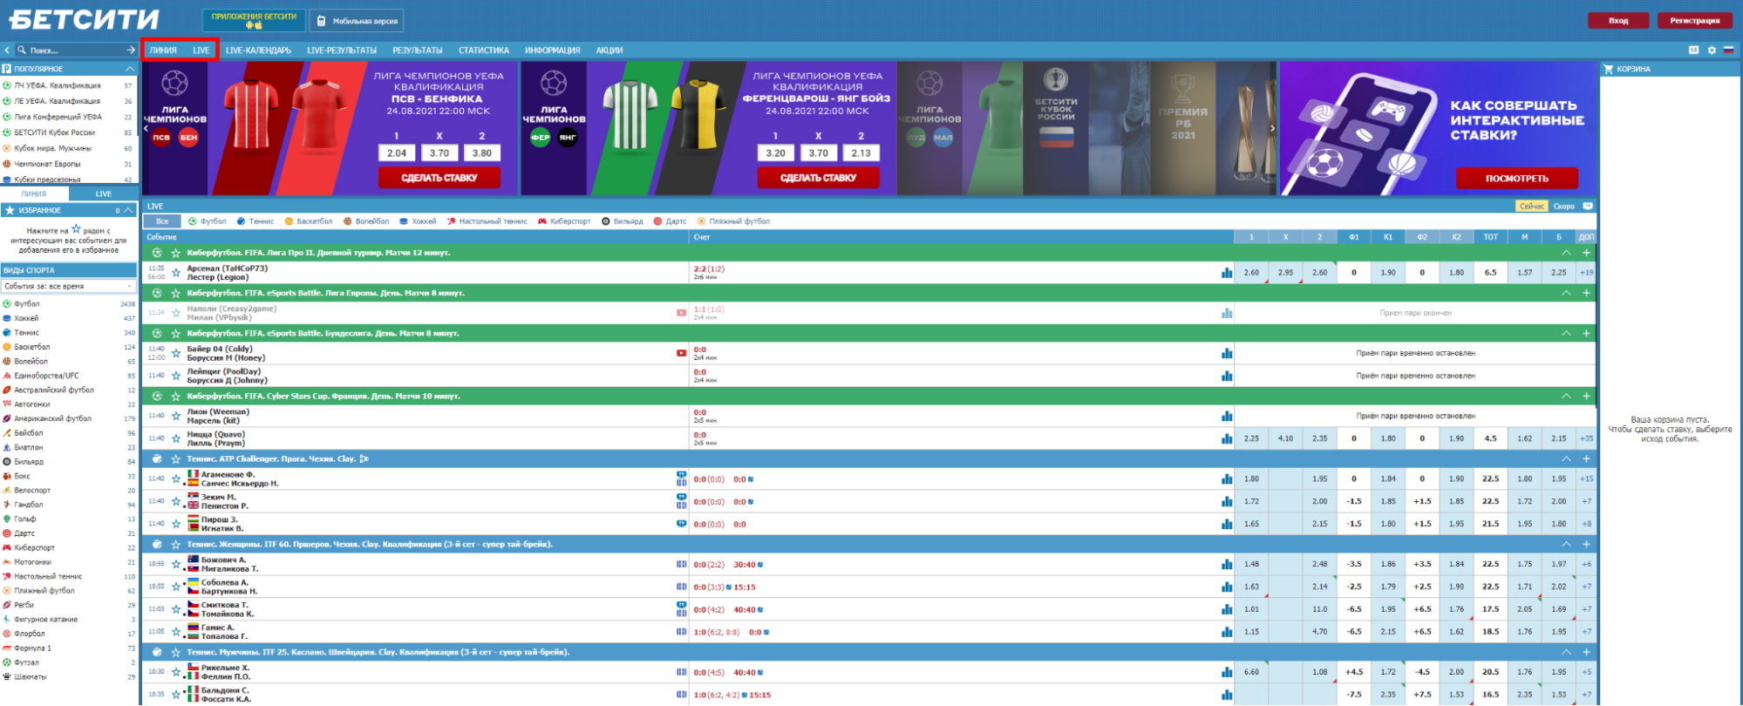Click the odds format icon beside the settings gear
Screen dimensions: 1743x706
click(x=1694, y=50)
